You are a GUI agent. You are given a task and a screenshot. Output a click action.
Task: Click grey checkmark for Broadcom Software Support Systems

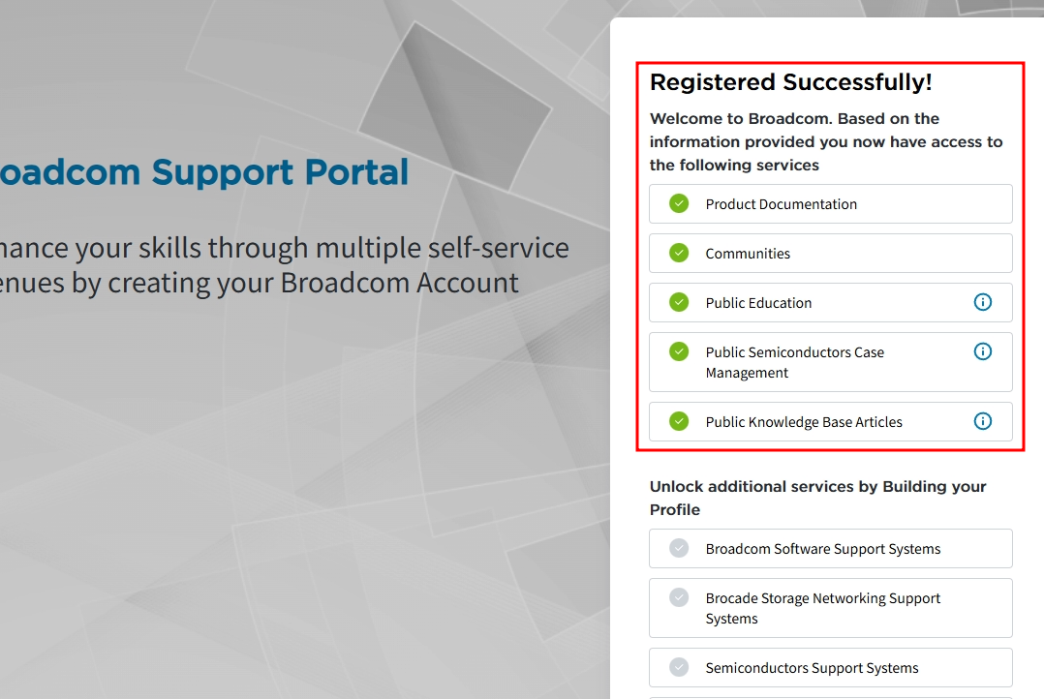click(x=679, y=548)
